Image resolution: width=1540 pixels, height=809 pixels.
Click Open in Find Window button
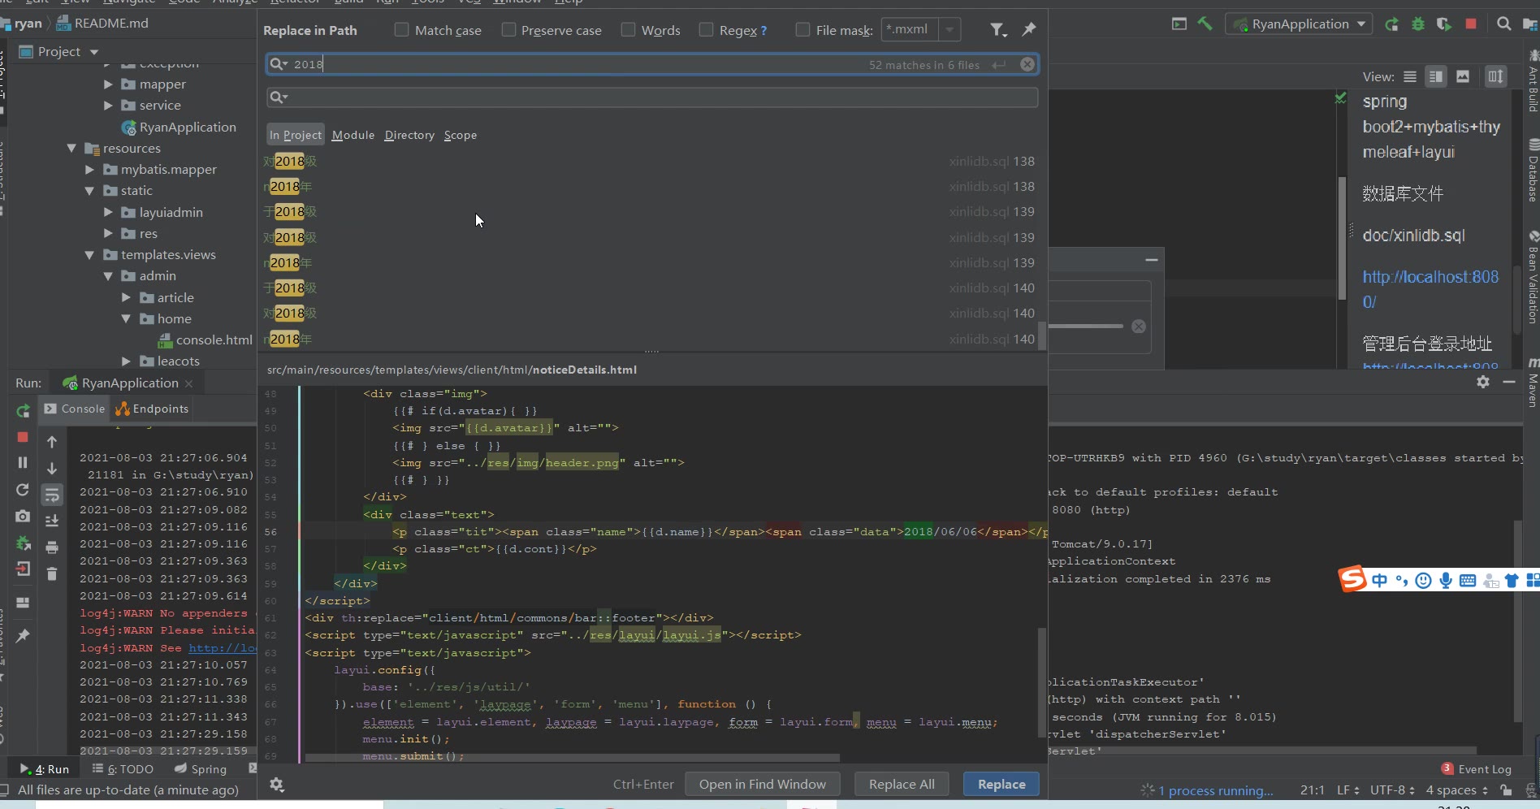(x=762, y=785)
